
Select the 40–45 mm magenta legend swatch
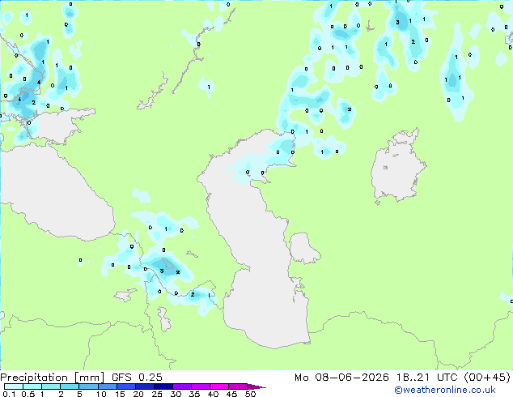click(219, 386)
